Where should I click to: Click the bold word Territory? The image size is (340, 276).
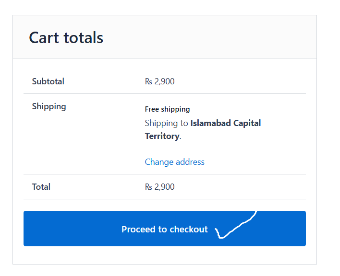coord(162,136)
